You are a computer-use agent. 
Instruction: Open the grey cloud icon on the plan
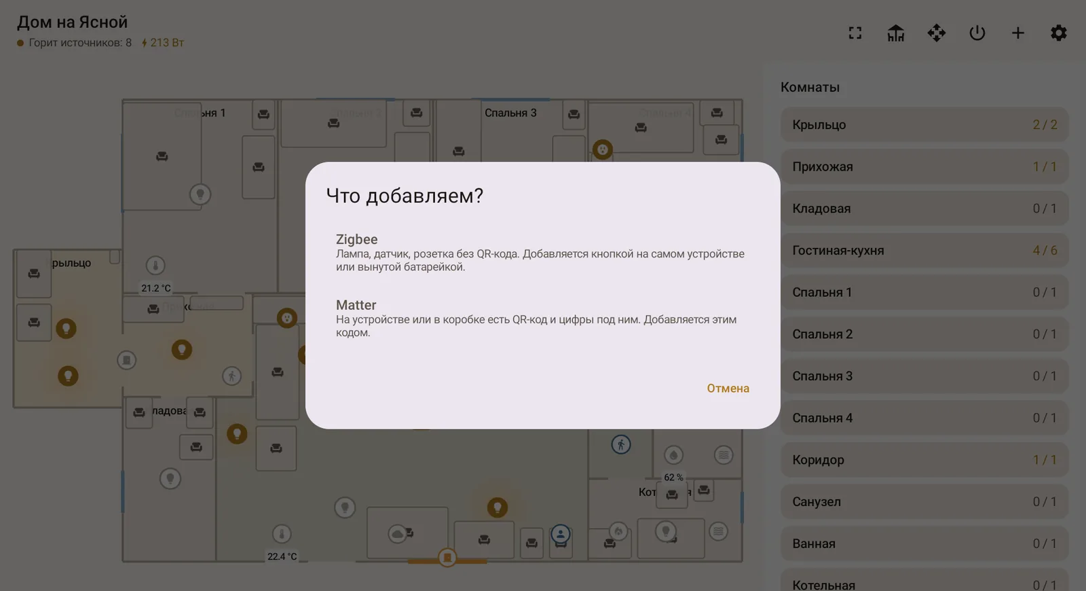coord(397,535)
